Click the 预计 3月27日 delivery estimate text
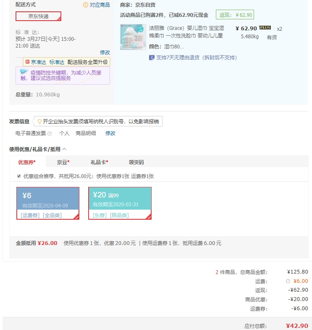Screen dimensions: 312x330 [45, 42]
